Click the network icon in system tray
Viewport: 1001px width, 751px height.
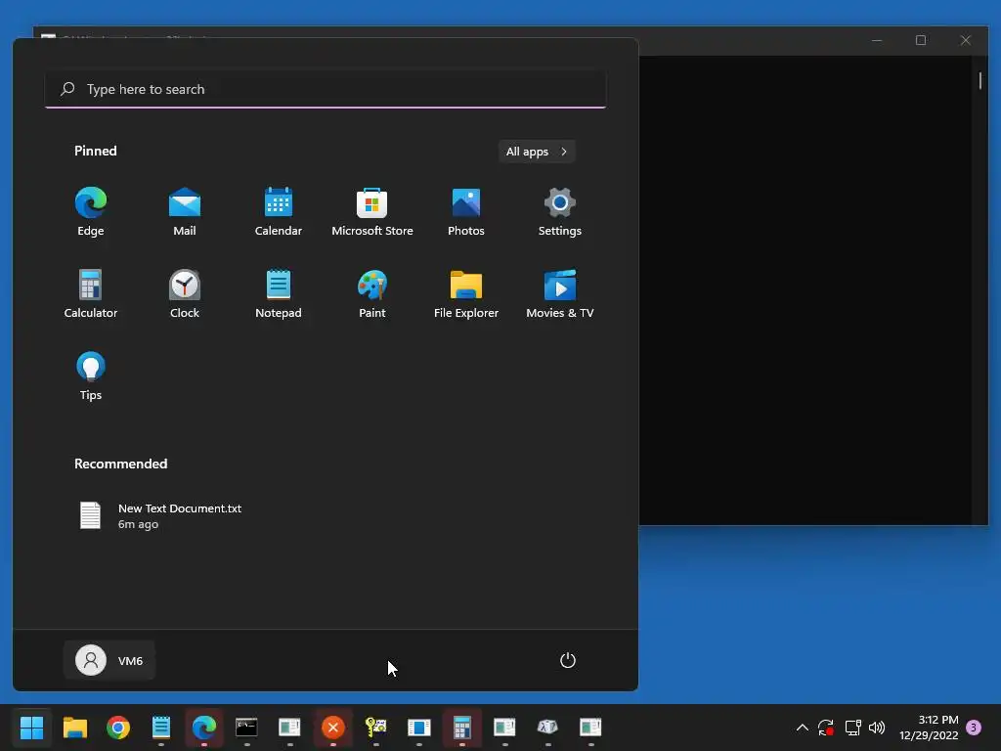click(852, 728)
